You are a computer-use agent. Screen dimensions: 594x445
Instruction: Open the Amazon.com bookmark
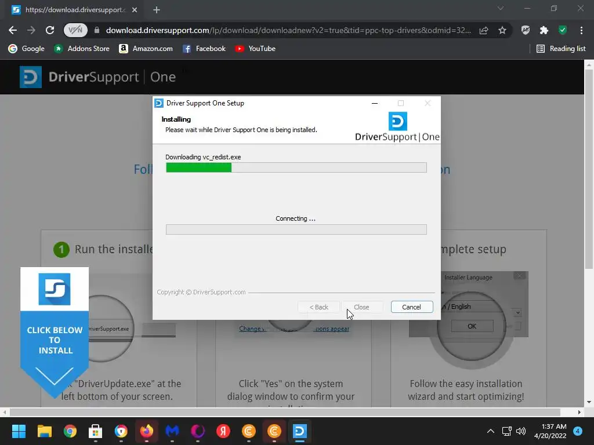tap(146, 49)
